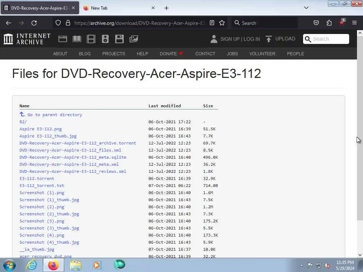This screenshot has width=363, height=272.
Task: Open the DONATE menu item
Action: pos(171,54)
